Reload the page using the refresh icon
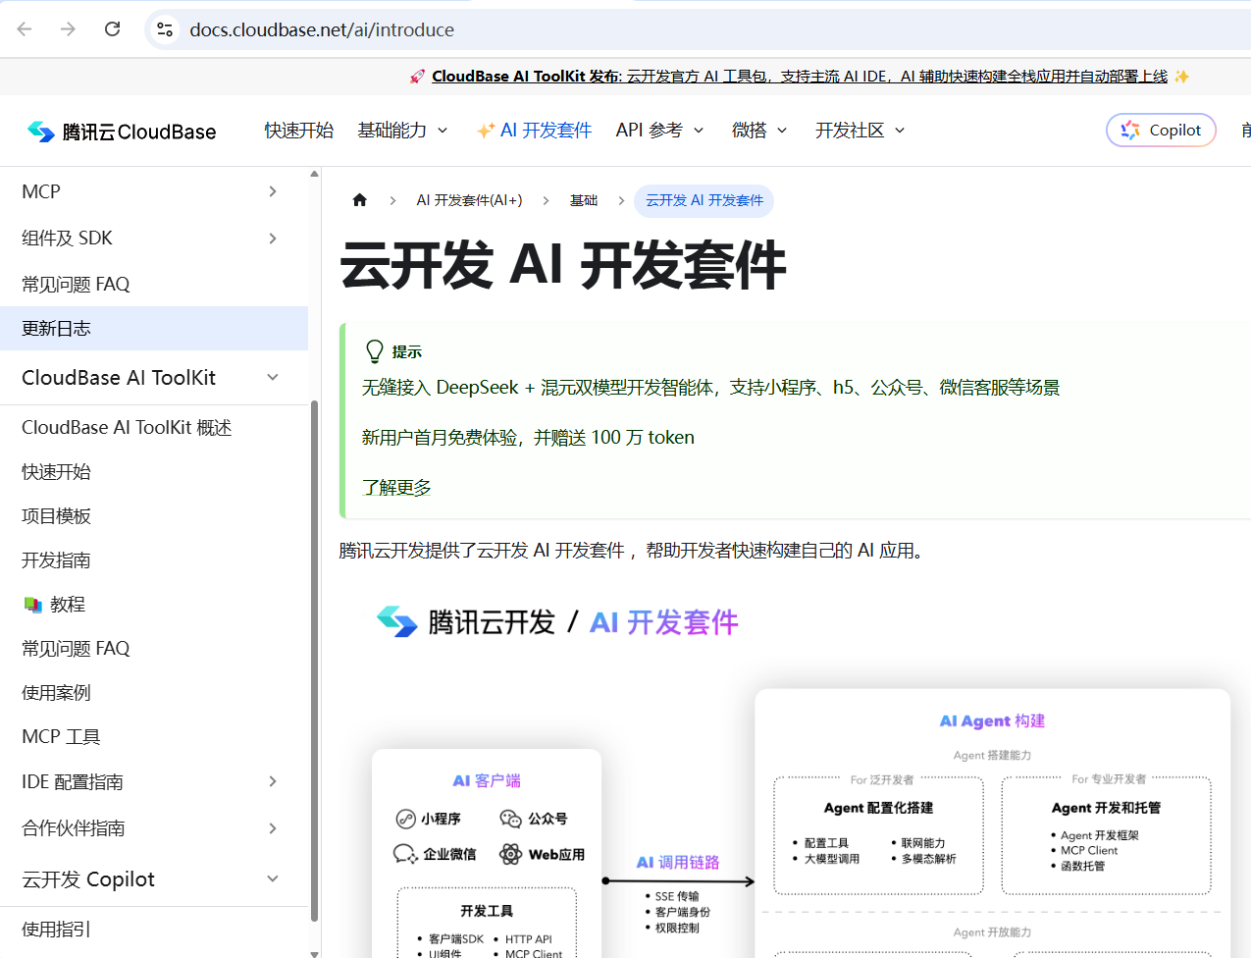This screenshot has width=1251, height=958. [112, 28]
